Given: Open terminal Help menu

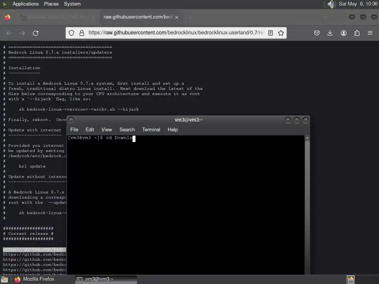Looking at the screenshot, I should tap(172, 130).
